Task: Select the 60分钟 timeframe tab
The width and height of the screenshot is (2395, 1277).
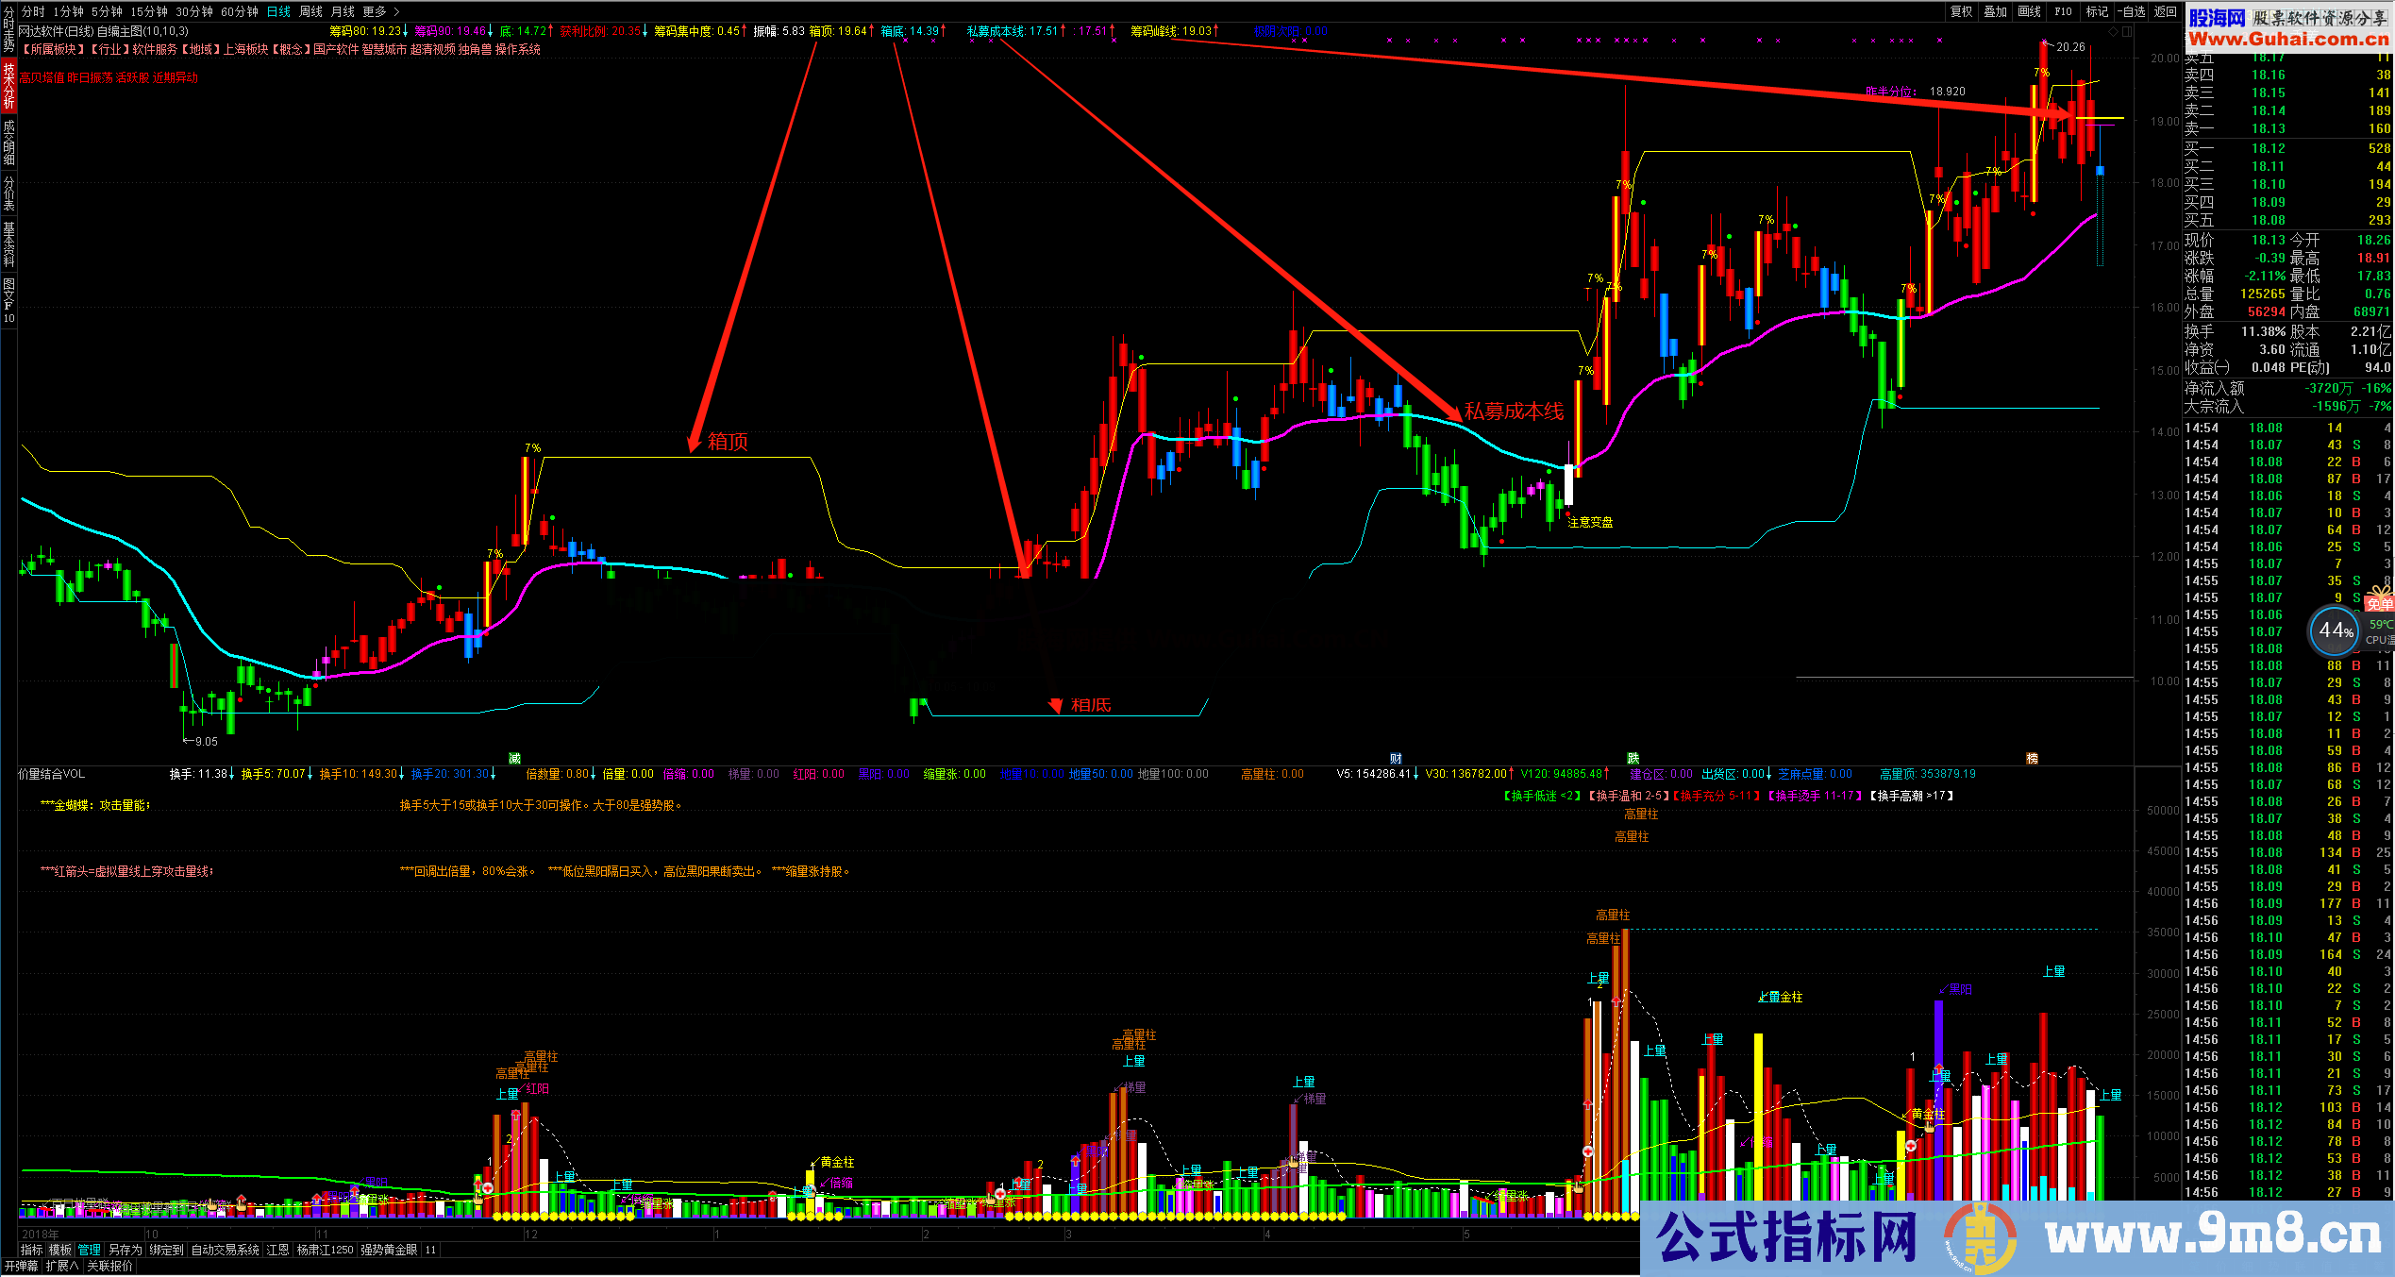Action: pyautogui.click(x=240, y=11)
